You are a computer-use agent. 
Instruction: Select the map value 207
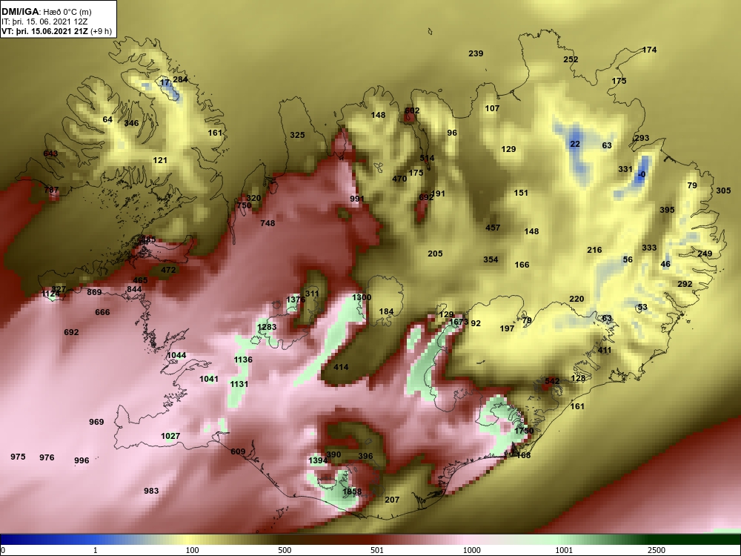click(392, 500)
